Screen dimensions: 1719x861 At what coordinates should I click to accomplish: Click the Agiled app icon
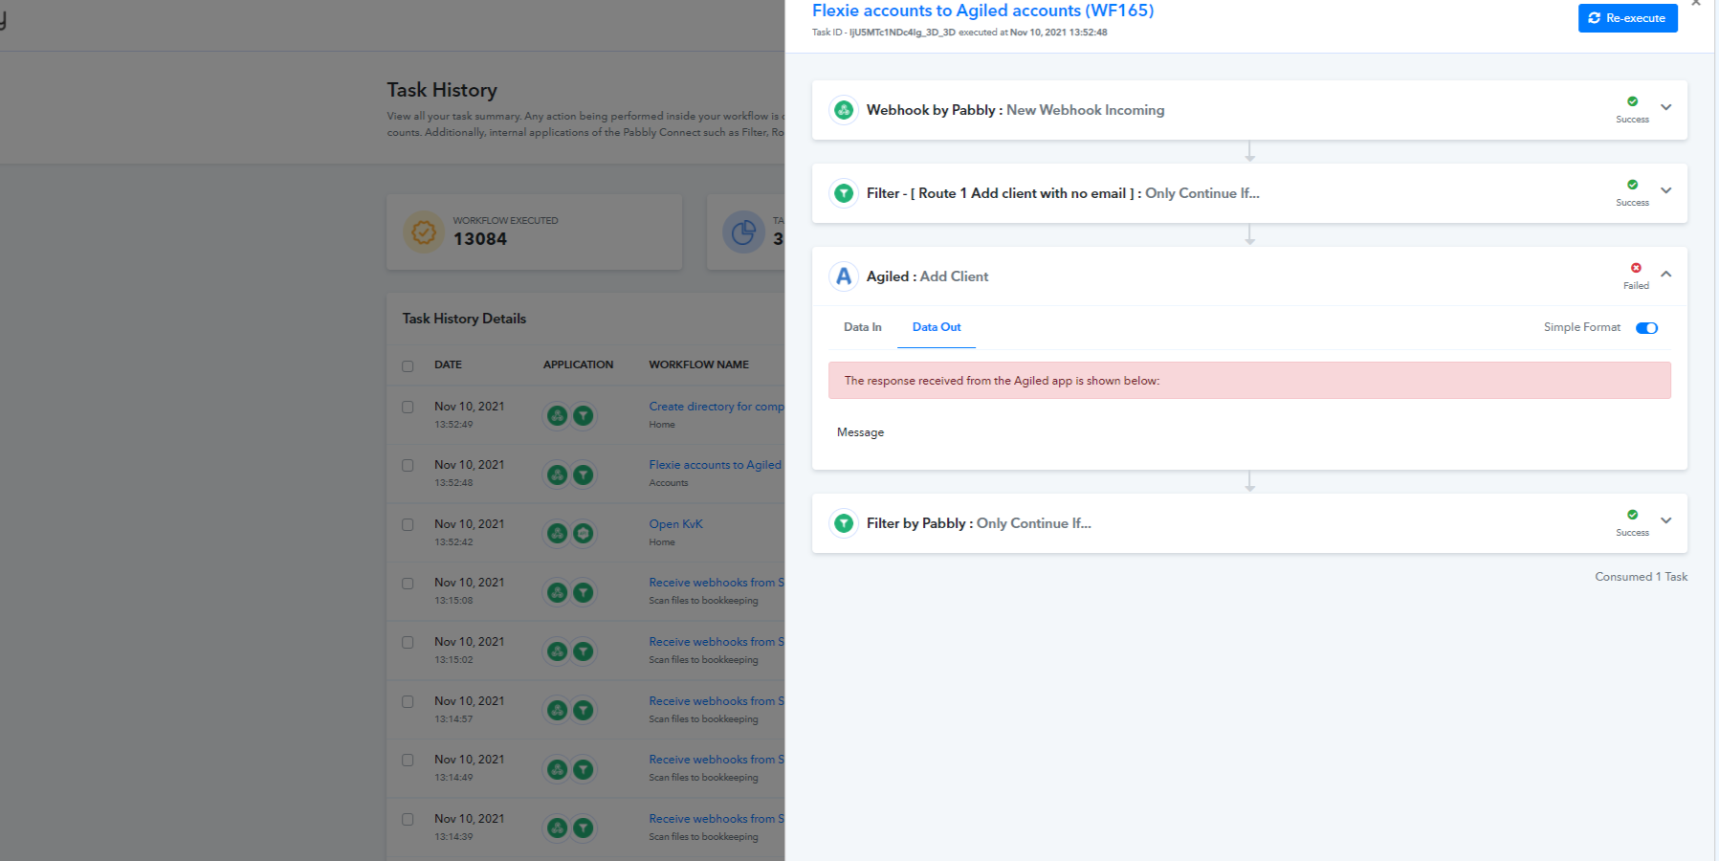tap(844, 276)
